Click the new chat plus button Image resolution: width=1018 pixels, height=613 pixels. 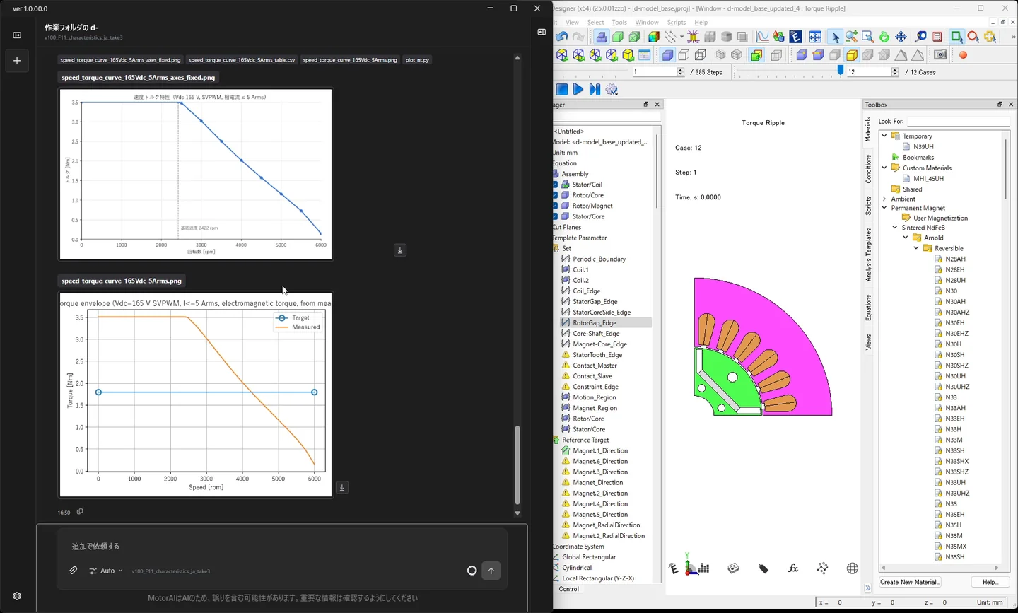coord(17,61)
